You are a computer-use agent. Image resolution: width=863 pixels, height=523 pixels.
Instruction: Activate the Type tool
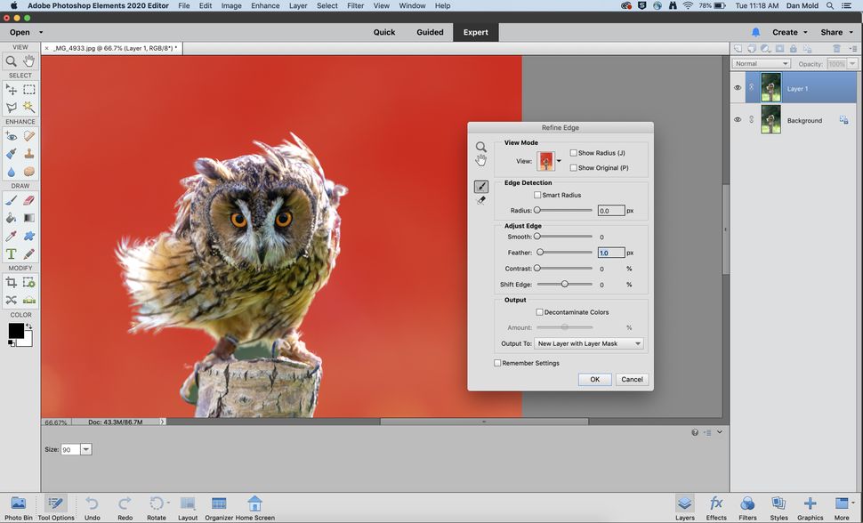(11, 253)
